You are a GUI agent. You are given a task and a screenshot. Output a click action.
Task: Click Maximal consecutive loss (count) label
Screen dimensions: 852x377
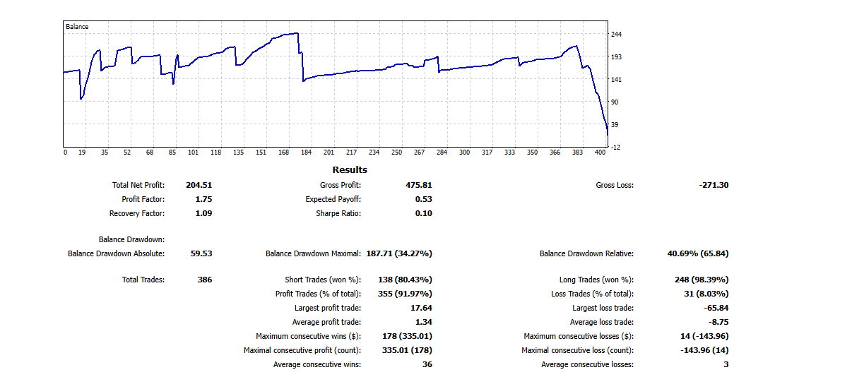pyautogui.click(x=577, y=351)
